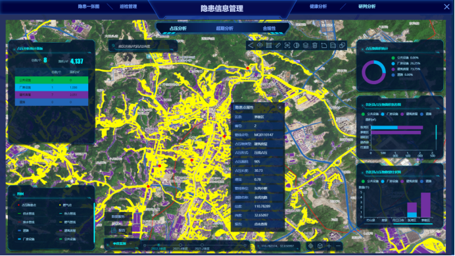Screen dimensions: 455x256
Task: Zoom in with the plus icon
Action: pyautogui.click(x=329, y=246)
